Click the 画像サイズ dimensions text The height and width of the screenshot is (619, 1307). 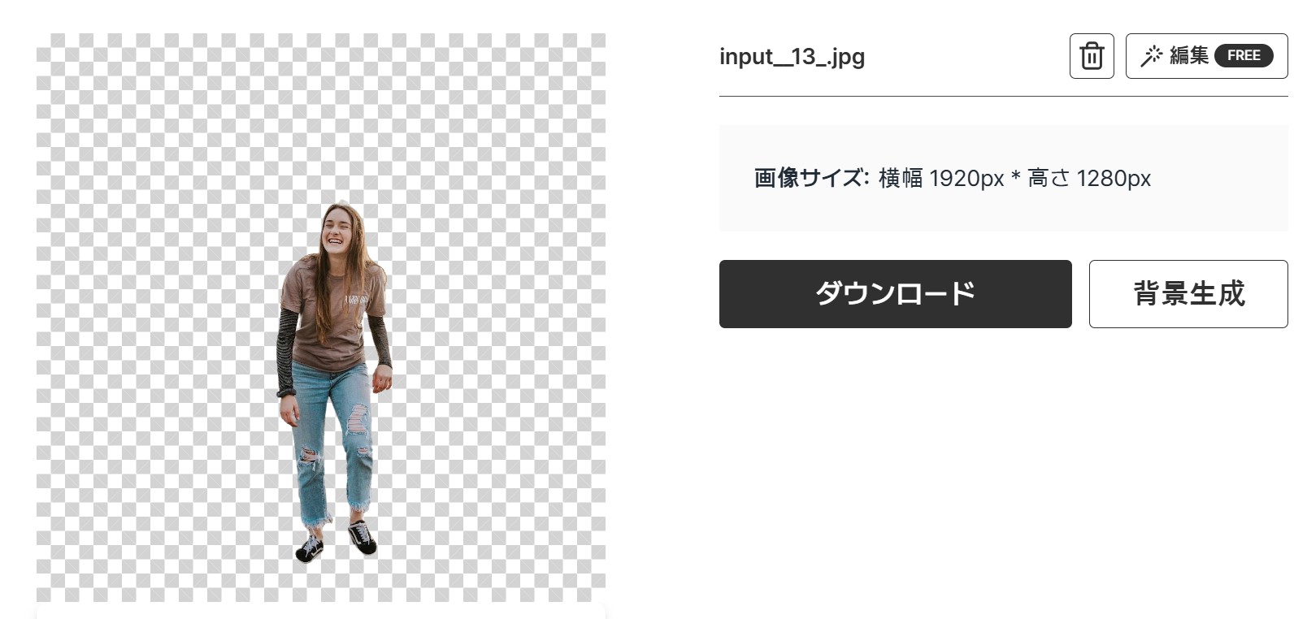pos(952,178)
